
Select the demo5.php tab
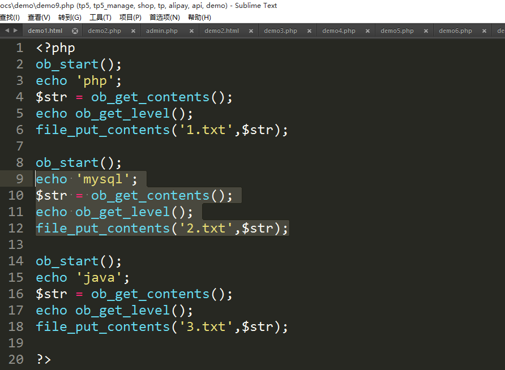[397, 31]
